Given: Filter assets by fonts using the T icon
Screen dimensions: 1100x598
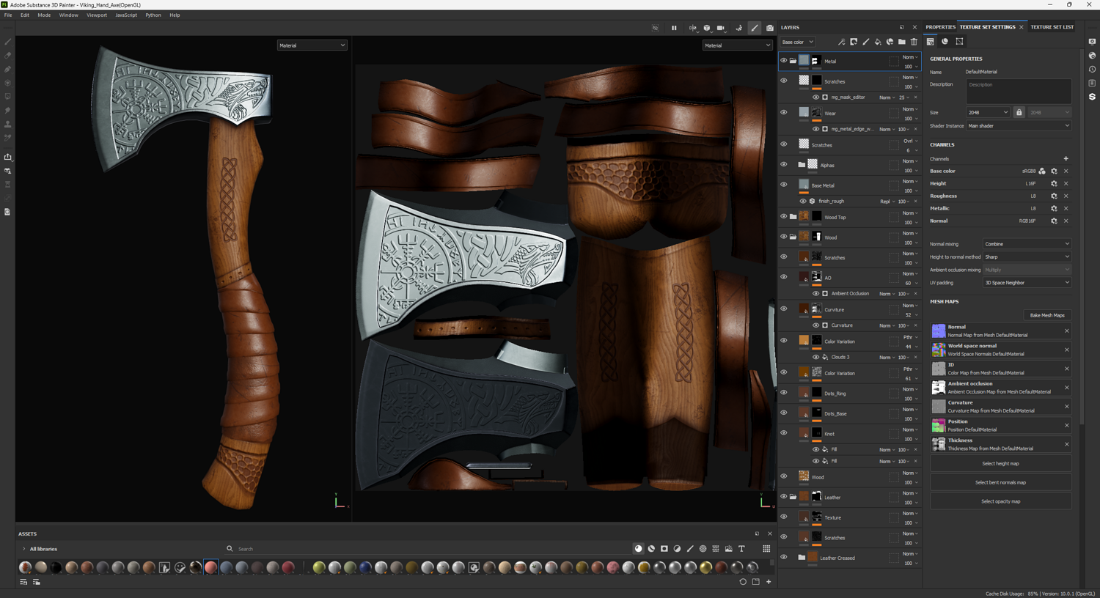Looking at the screenshot, I should tap(741, 549).
